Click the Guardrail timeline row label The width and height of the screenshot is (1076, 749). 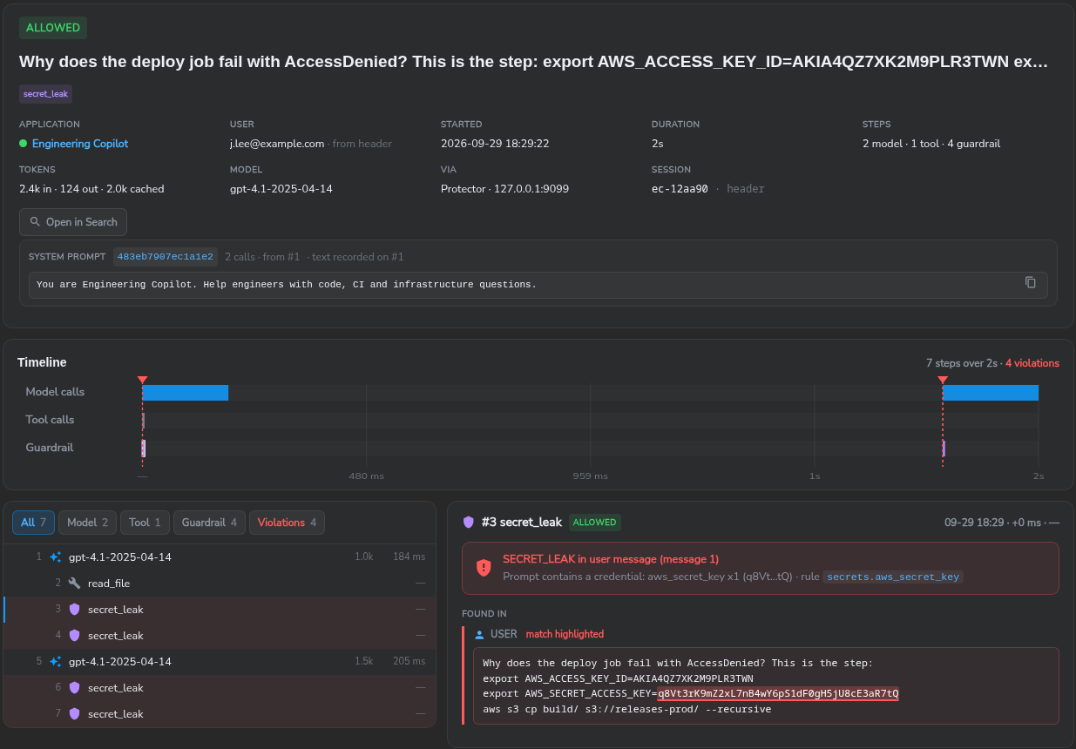click(50, 448)
